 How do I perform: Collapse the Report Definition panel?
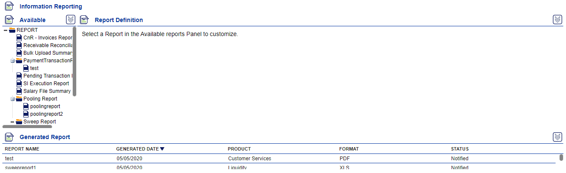557,20
